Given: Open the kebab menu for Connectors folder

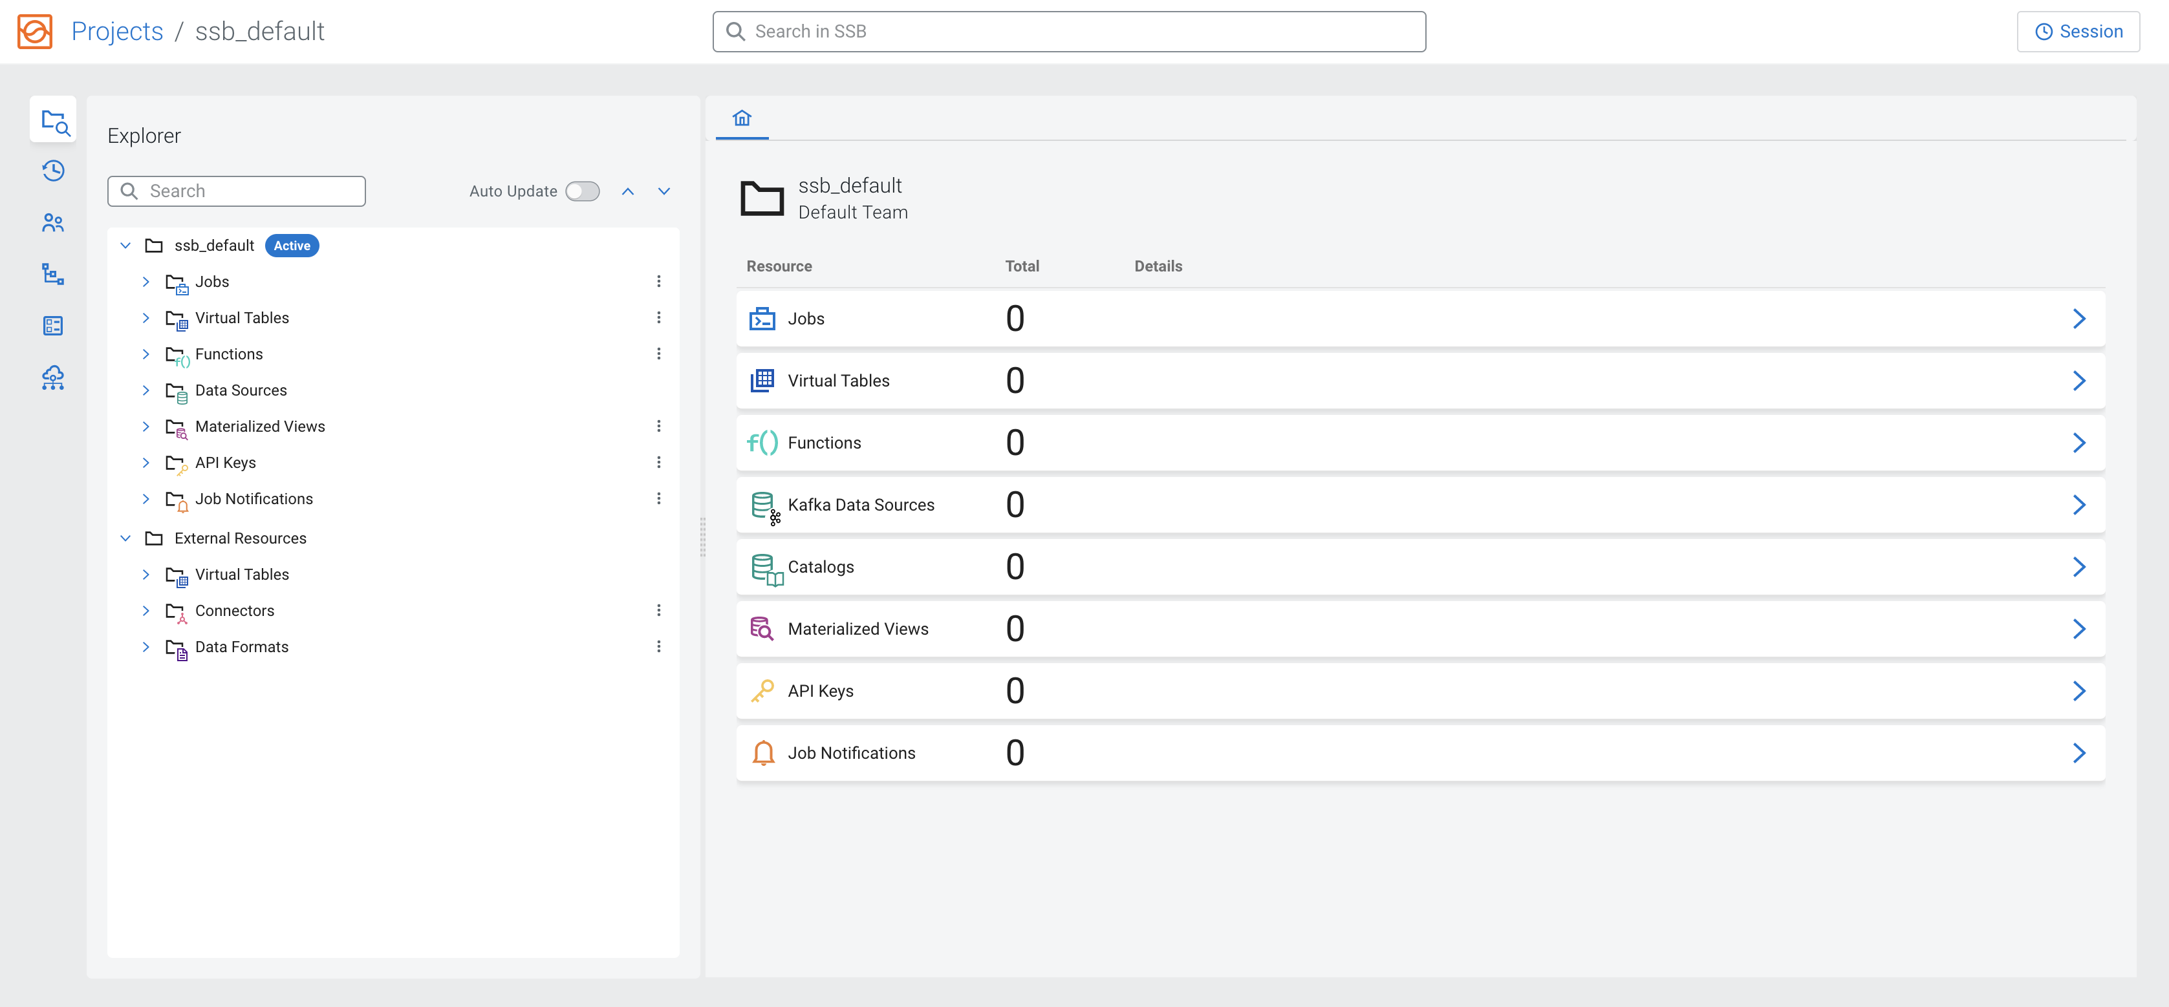Looking at the screenshot, I should (x=658, y=610).
